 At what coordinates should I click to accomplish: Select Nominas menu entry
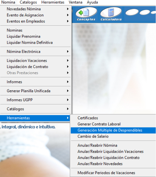[35, 30]
